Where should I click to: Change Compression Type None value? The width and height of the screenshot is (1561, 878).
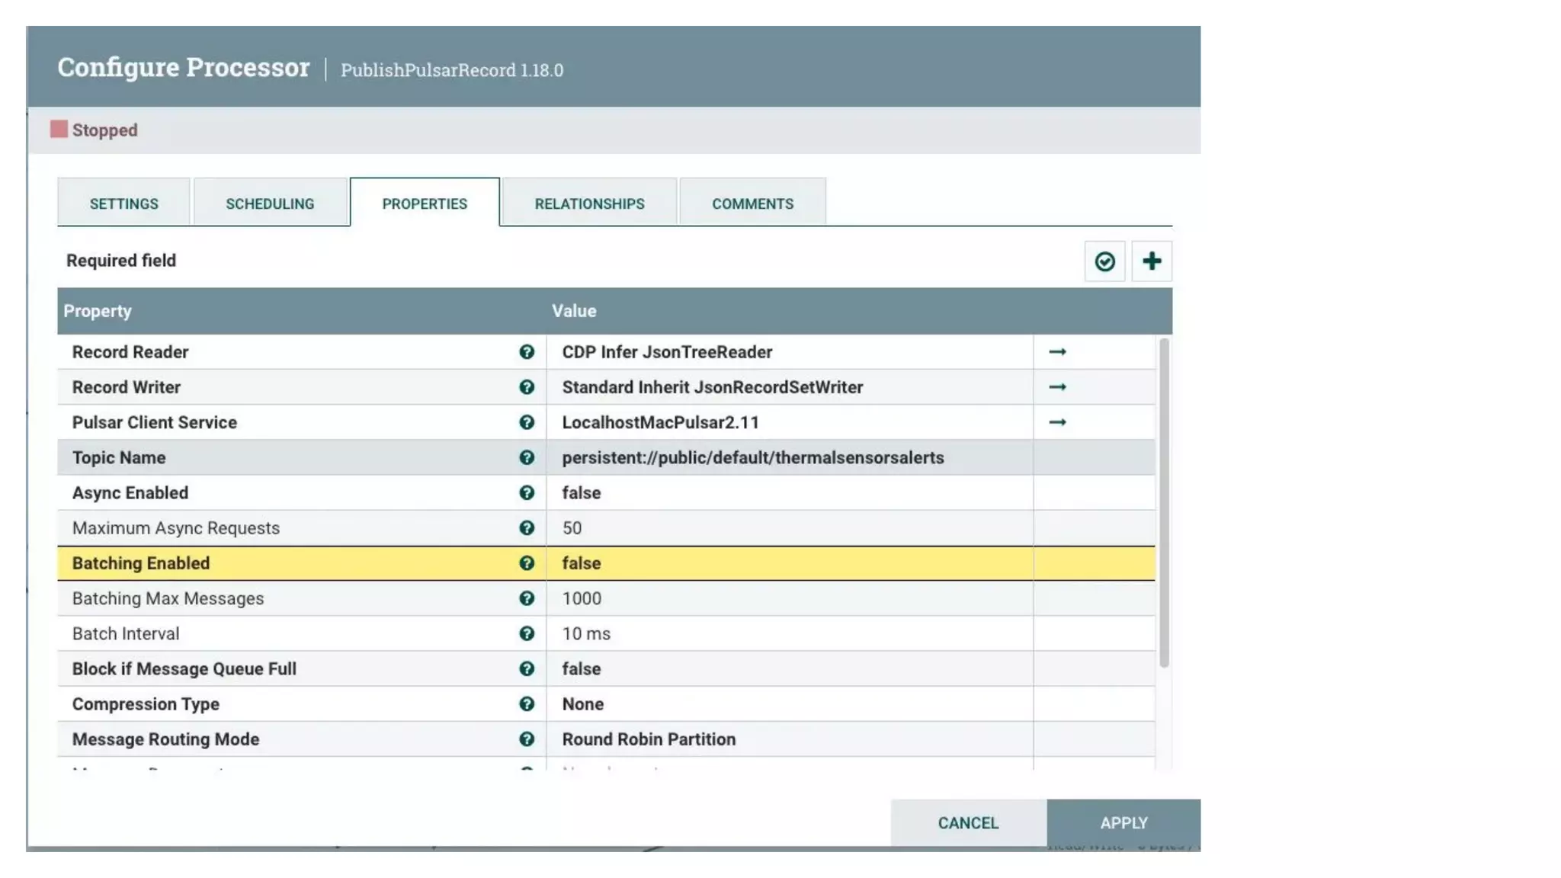790,704
